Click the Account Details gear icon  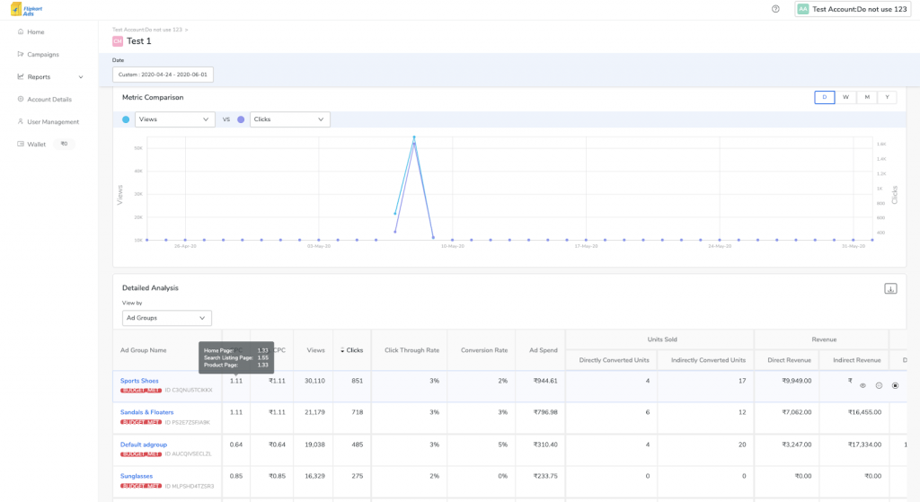[21, 99]
